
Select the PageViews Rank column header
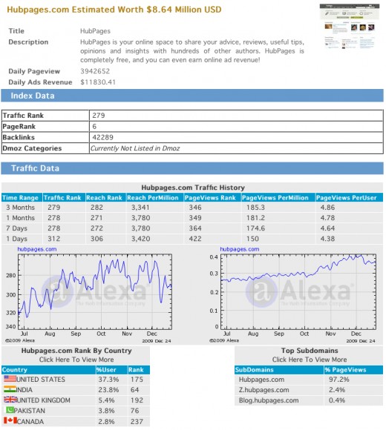[212, 198]
